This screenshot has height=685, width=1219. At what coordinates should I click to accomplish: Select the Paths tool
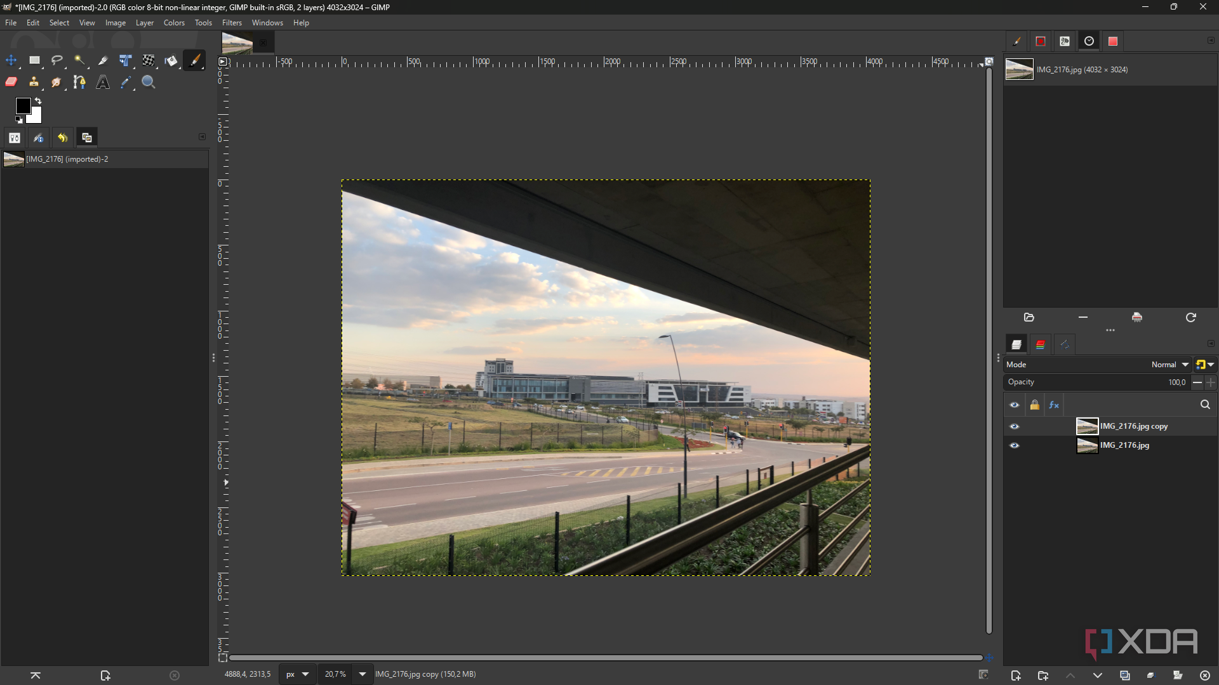tap(79, 82)
